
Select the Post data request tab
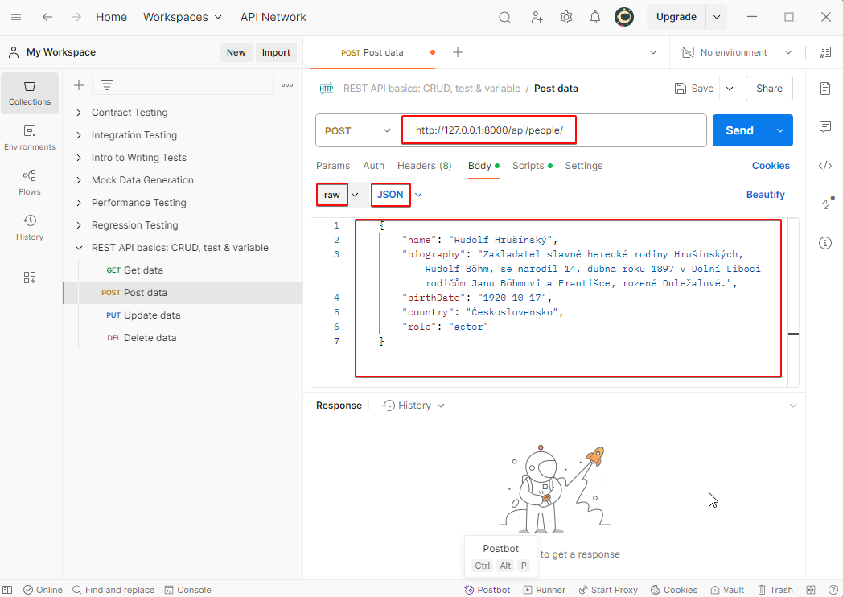tap(372, 52)
